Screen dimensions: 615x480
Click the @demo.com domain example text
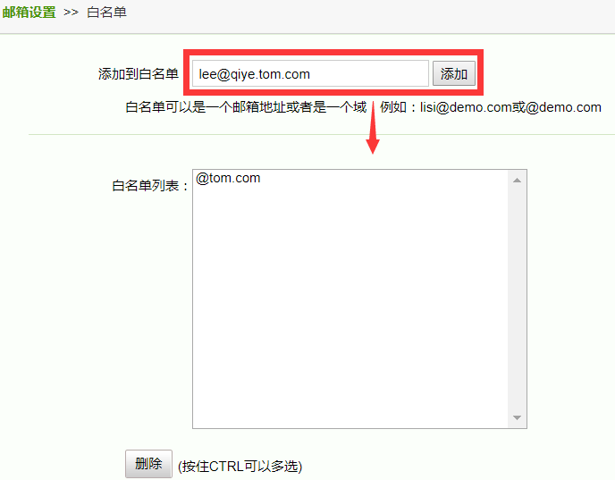point(563,107)
